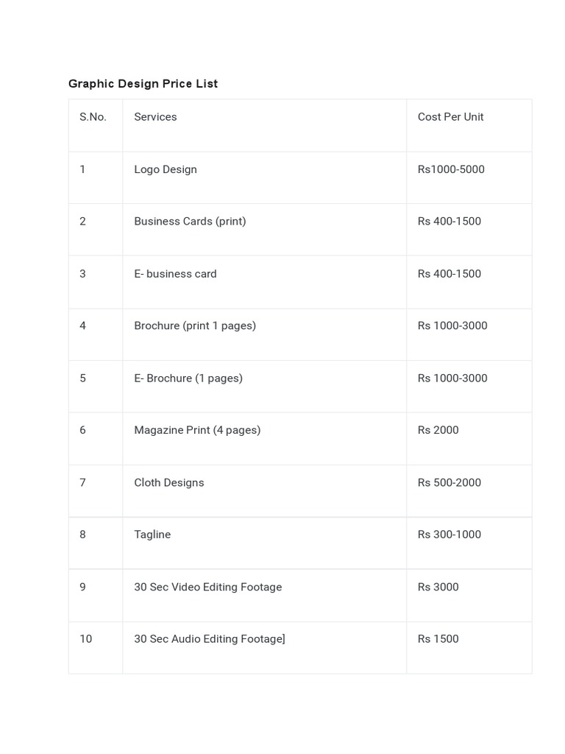Screen dimensions: 565x754
Task: Select 30 Sec Video Editing Footage
Action: [208, 588]
